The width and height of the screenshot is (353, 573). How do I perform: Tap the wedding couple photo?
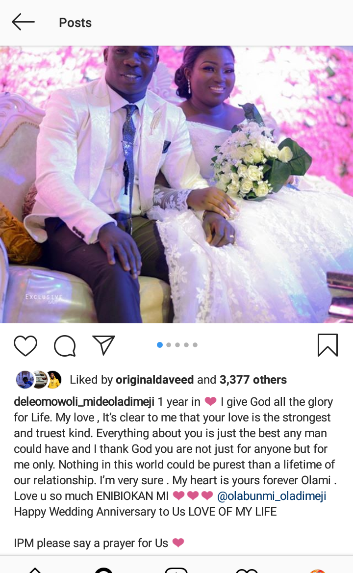click(x=176, y=184)
